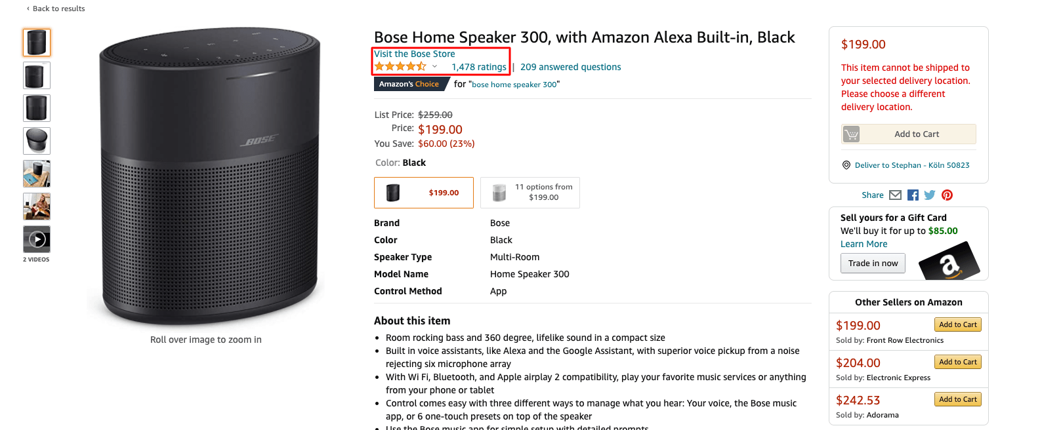The image size is (1061, 430).
Task: Visit the Bose Store link
Action: point(415,54)
